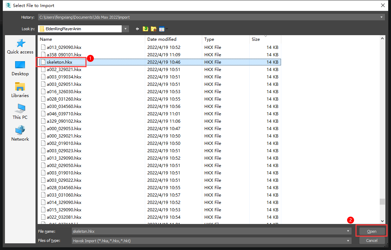Open Network location
The height and width of the screenshot is (250, 391).
pos(20,134)
